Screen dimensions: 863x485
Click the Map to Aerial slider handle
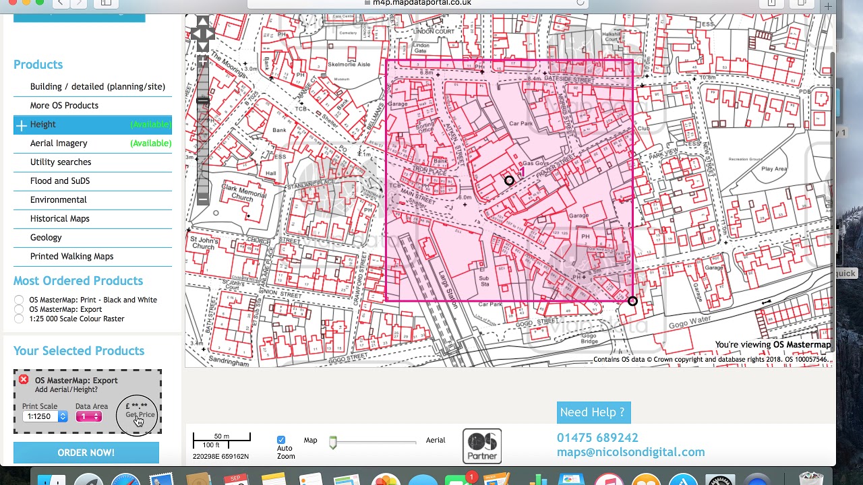(x=332, y=442)
